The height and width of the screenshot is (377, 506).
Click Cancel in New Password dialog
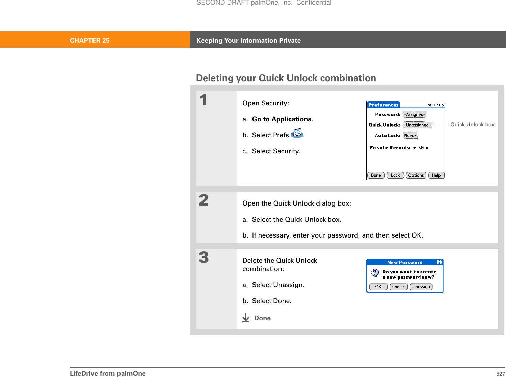click(398, 287)
